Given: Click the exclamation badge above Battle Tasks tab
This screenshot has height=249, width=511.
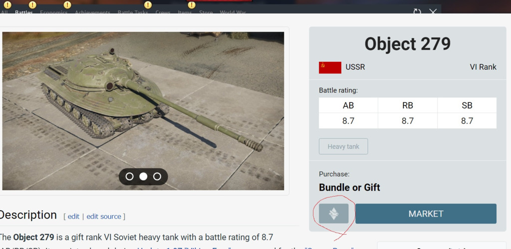Looking at the screenshot, I should (x=148, y=5).
